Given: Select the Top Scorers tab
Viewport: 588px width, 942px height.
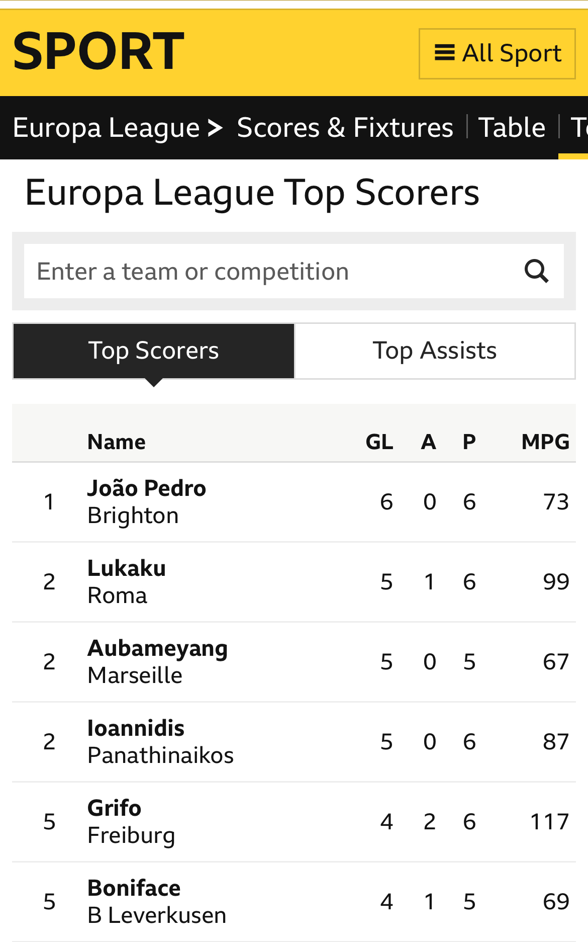Looking at the screenshot, I should [154, 351].
